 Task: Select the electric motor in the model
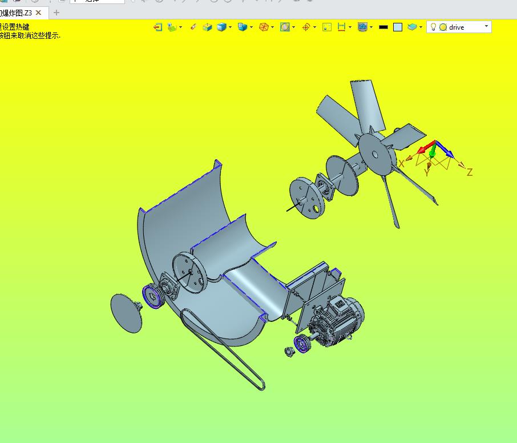[x=336, y=321]
